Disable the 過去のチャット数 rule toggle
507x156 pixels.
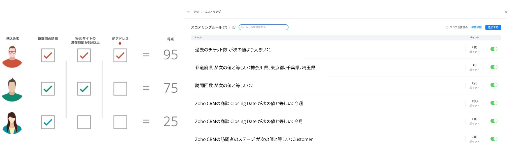494,49
